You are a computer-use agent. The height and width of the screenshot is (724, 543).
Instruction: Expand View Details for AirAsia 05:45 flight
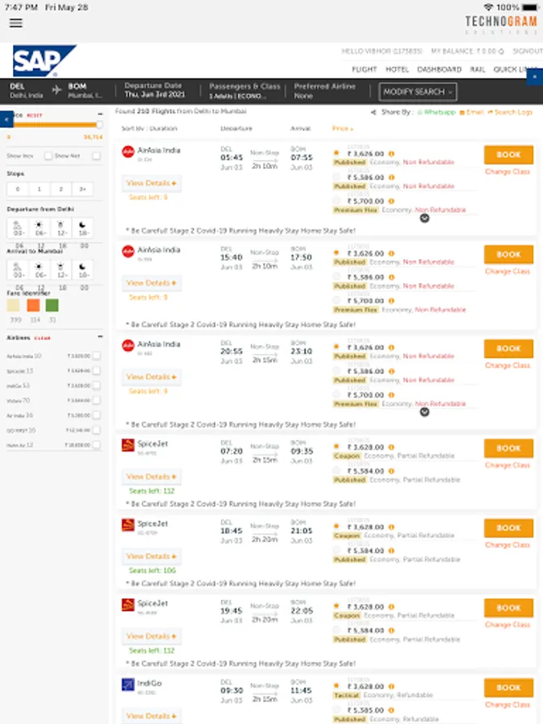click(151, 183)
